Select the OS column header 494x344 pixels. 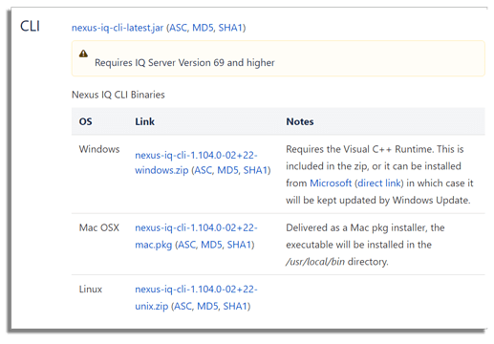coord(85,121)
